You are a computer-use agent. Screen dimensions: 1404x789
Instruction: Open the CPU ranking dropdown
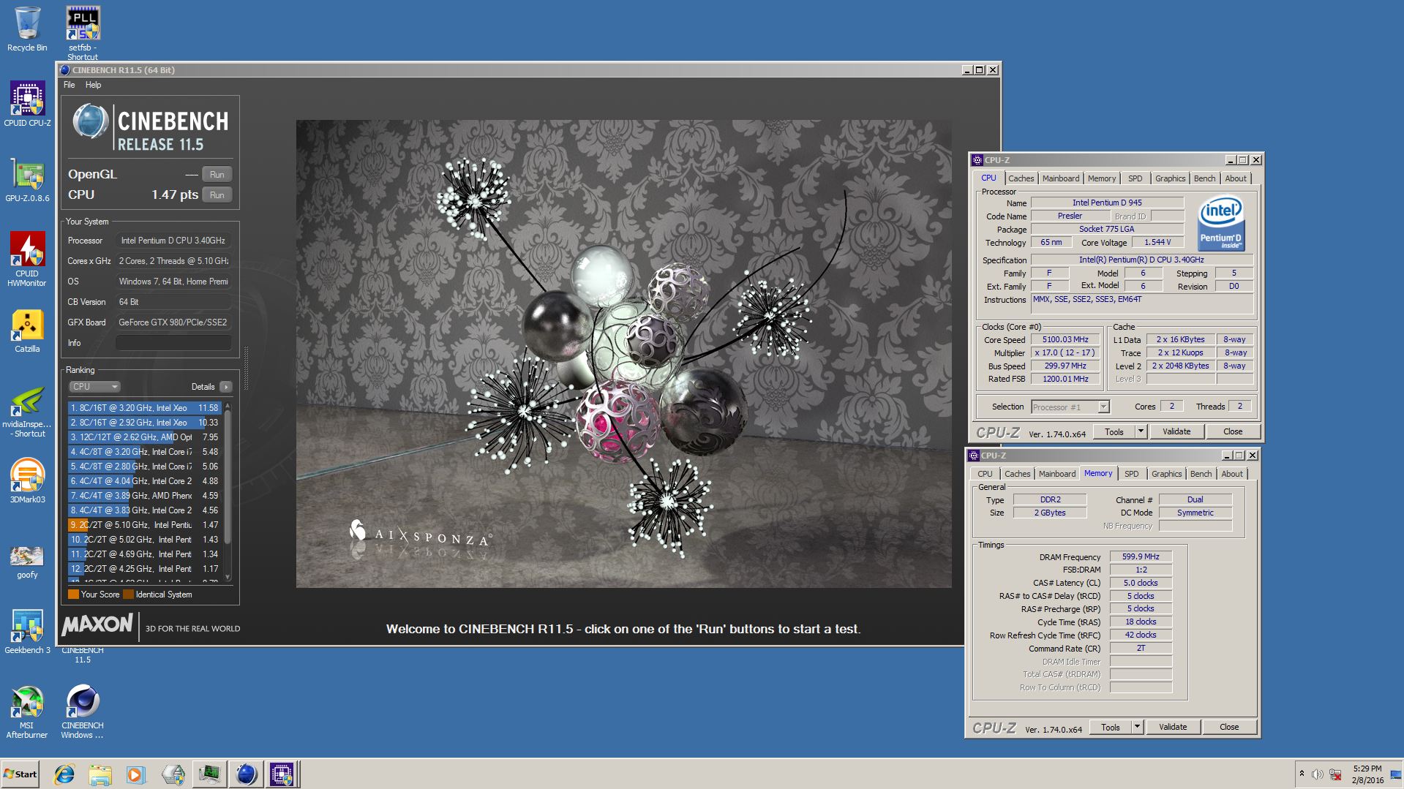[94, 387]
